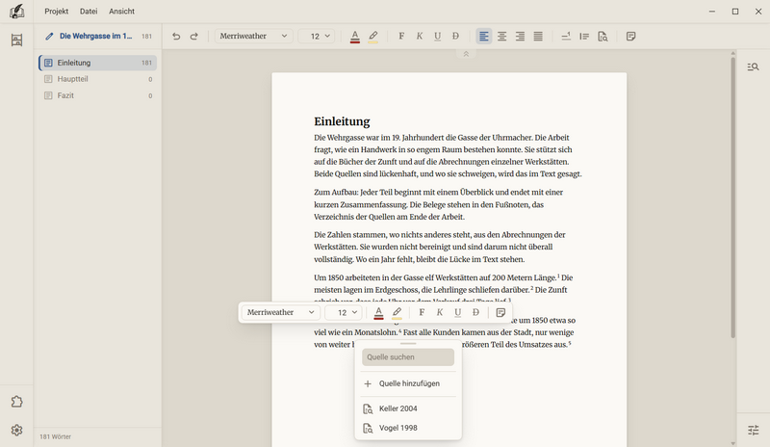This screenshot has height=447, width=770.
Task: Click the Quelle suchen search field
Action: pyautogui.click(x=408, y=357)
